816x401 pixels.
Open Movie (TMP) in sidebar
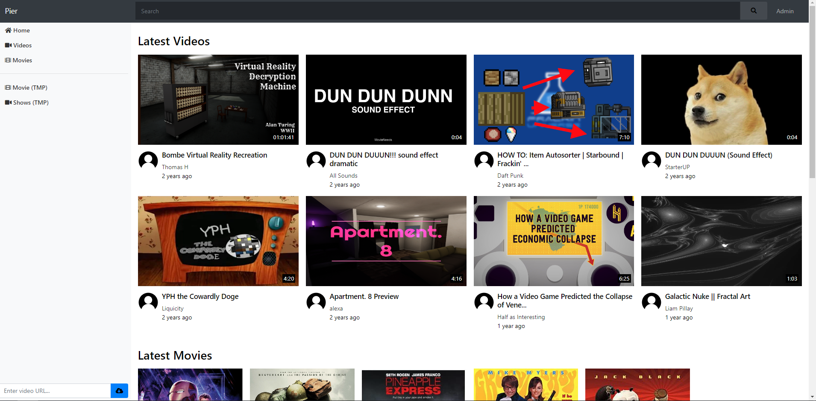coord(26,88)
